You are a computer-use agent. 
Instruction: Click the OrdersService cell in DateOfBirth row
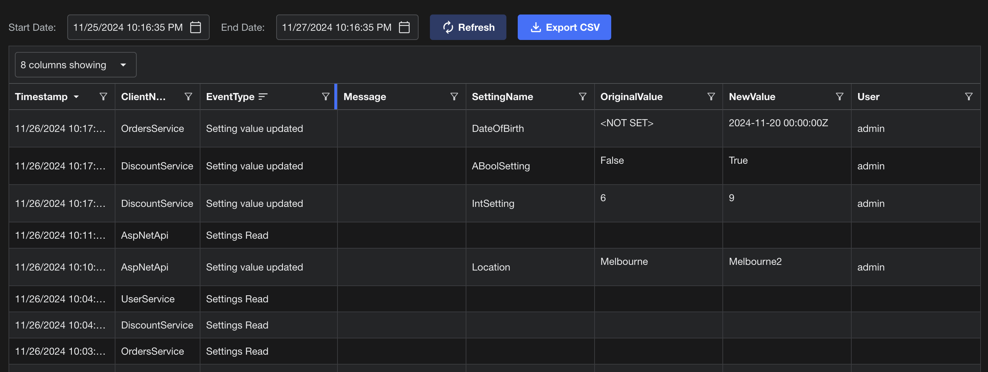point(157,128)
